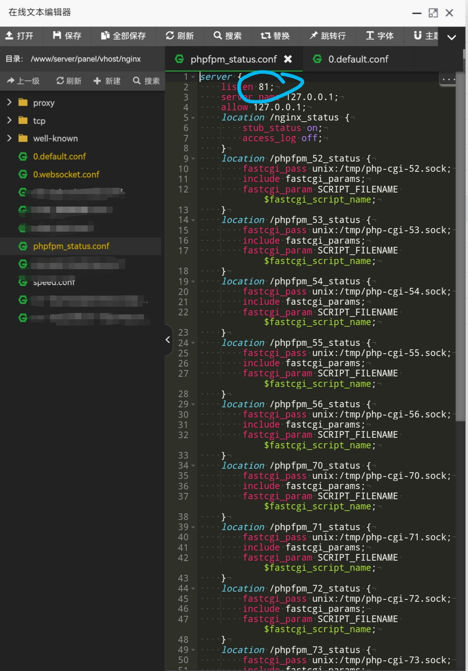Refresh editor using toolbar 刷新 icon
468x671 pixels.
click(179, 36)
